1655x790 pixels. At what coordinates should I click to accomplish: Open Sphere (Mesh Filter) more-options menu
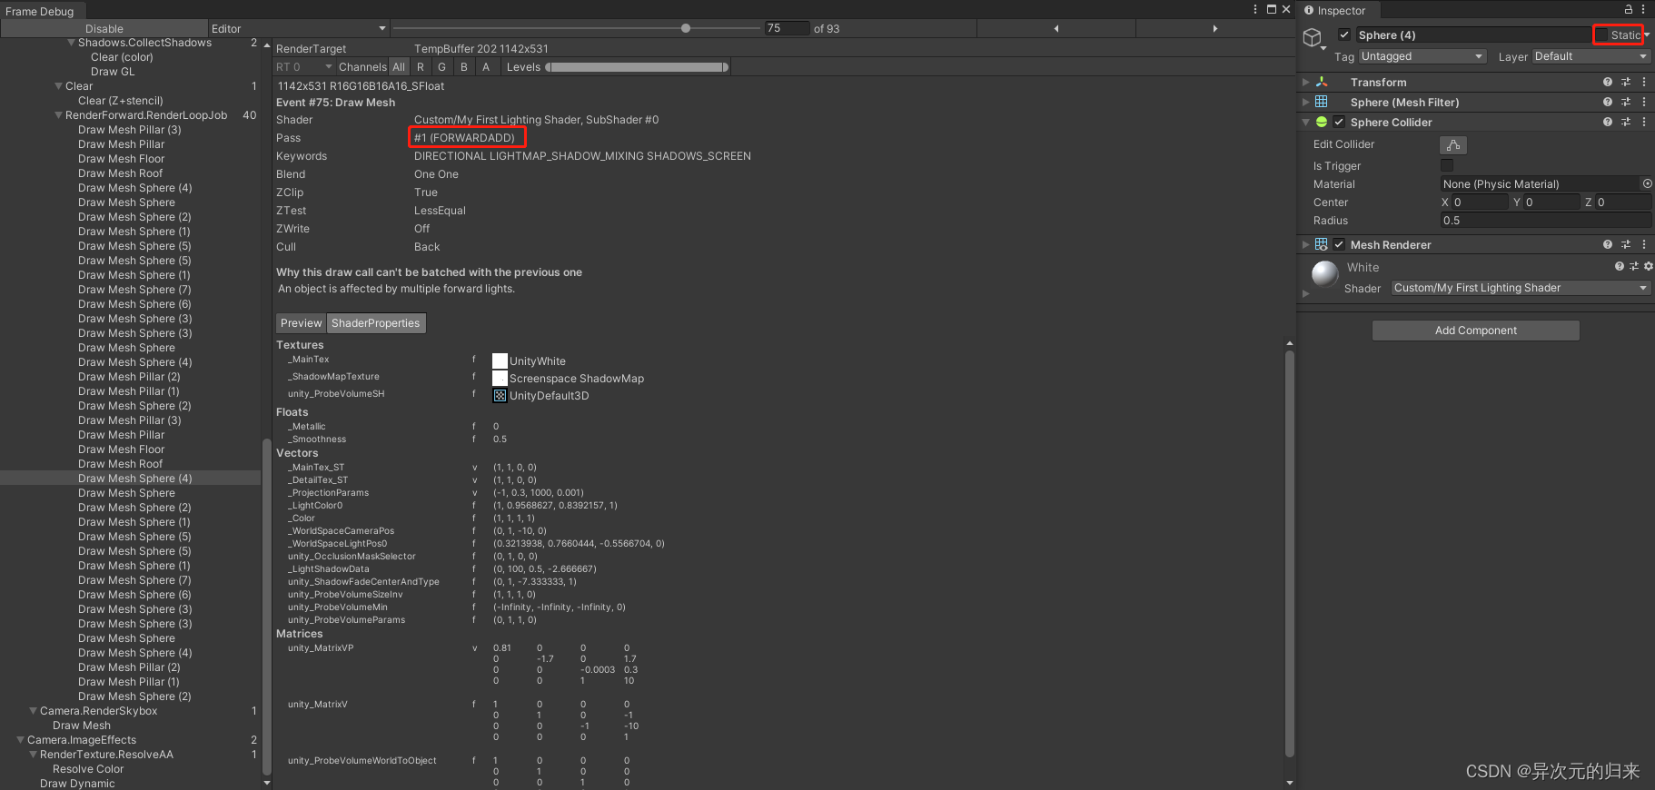[1644, 102]
